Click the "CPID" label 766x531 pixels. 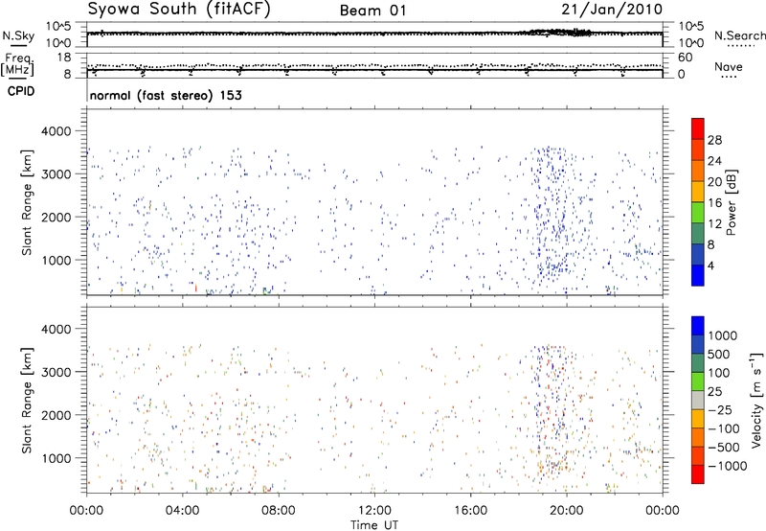21,91
